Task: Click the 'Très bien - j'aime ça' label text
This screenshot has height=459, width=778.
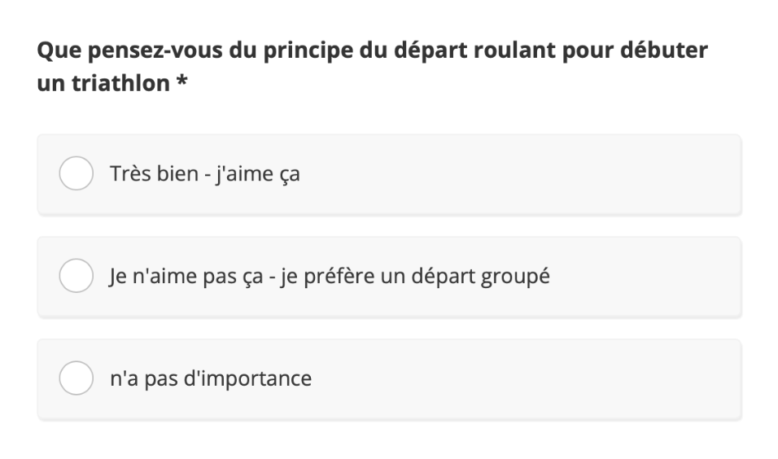Action: (205, 174)
